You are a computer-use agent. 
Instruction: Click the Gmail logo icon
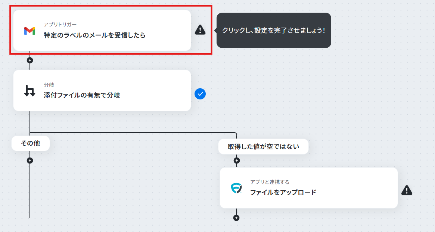29,31
